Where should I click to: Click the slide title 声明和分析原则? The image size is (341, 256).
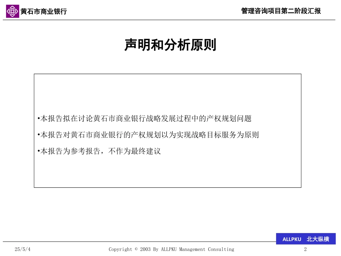pos(170,45)
